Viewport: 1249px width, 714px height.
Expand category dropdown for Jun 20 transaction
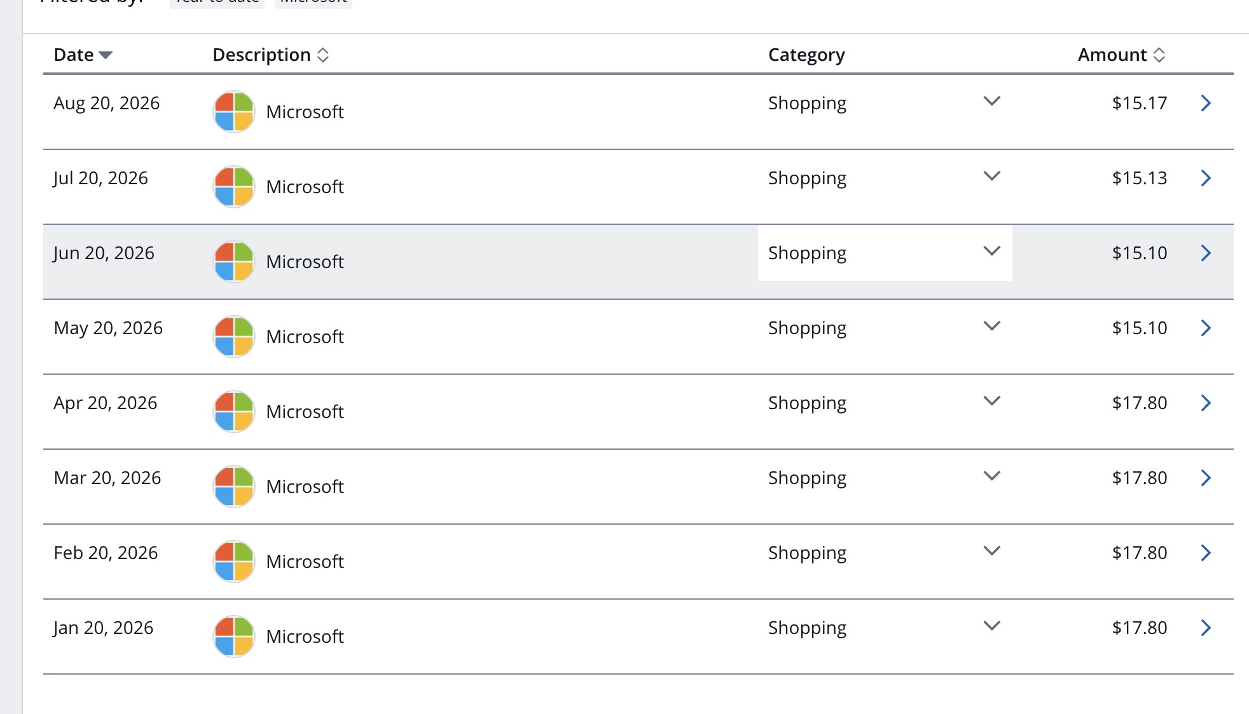pos(992,251)
